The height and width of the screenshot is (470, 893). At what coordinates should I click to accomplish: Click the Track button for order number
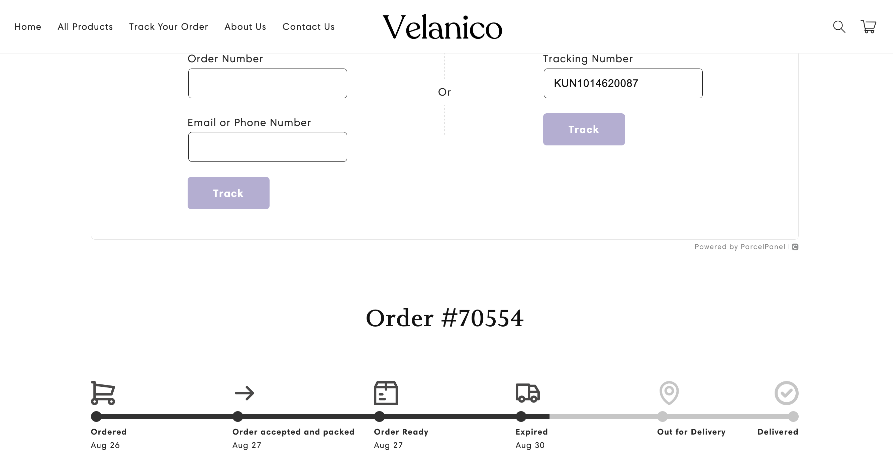[x=228, y=193]
